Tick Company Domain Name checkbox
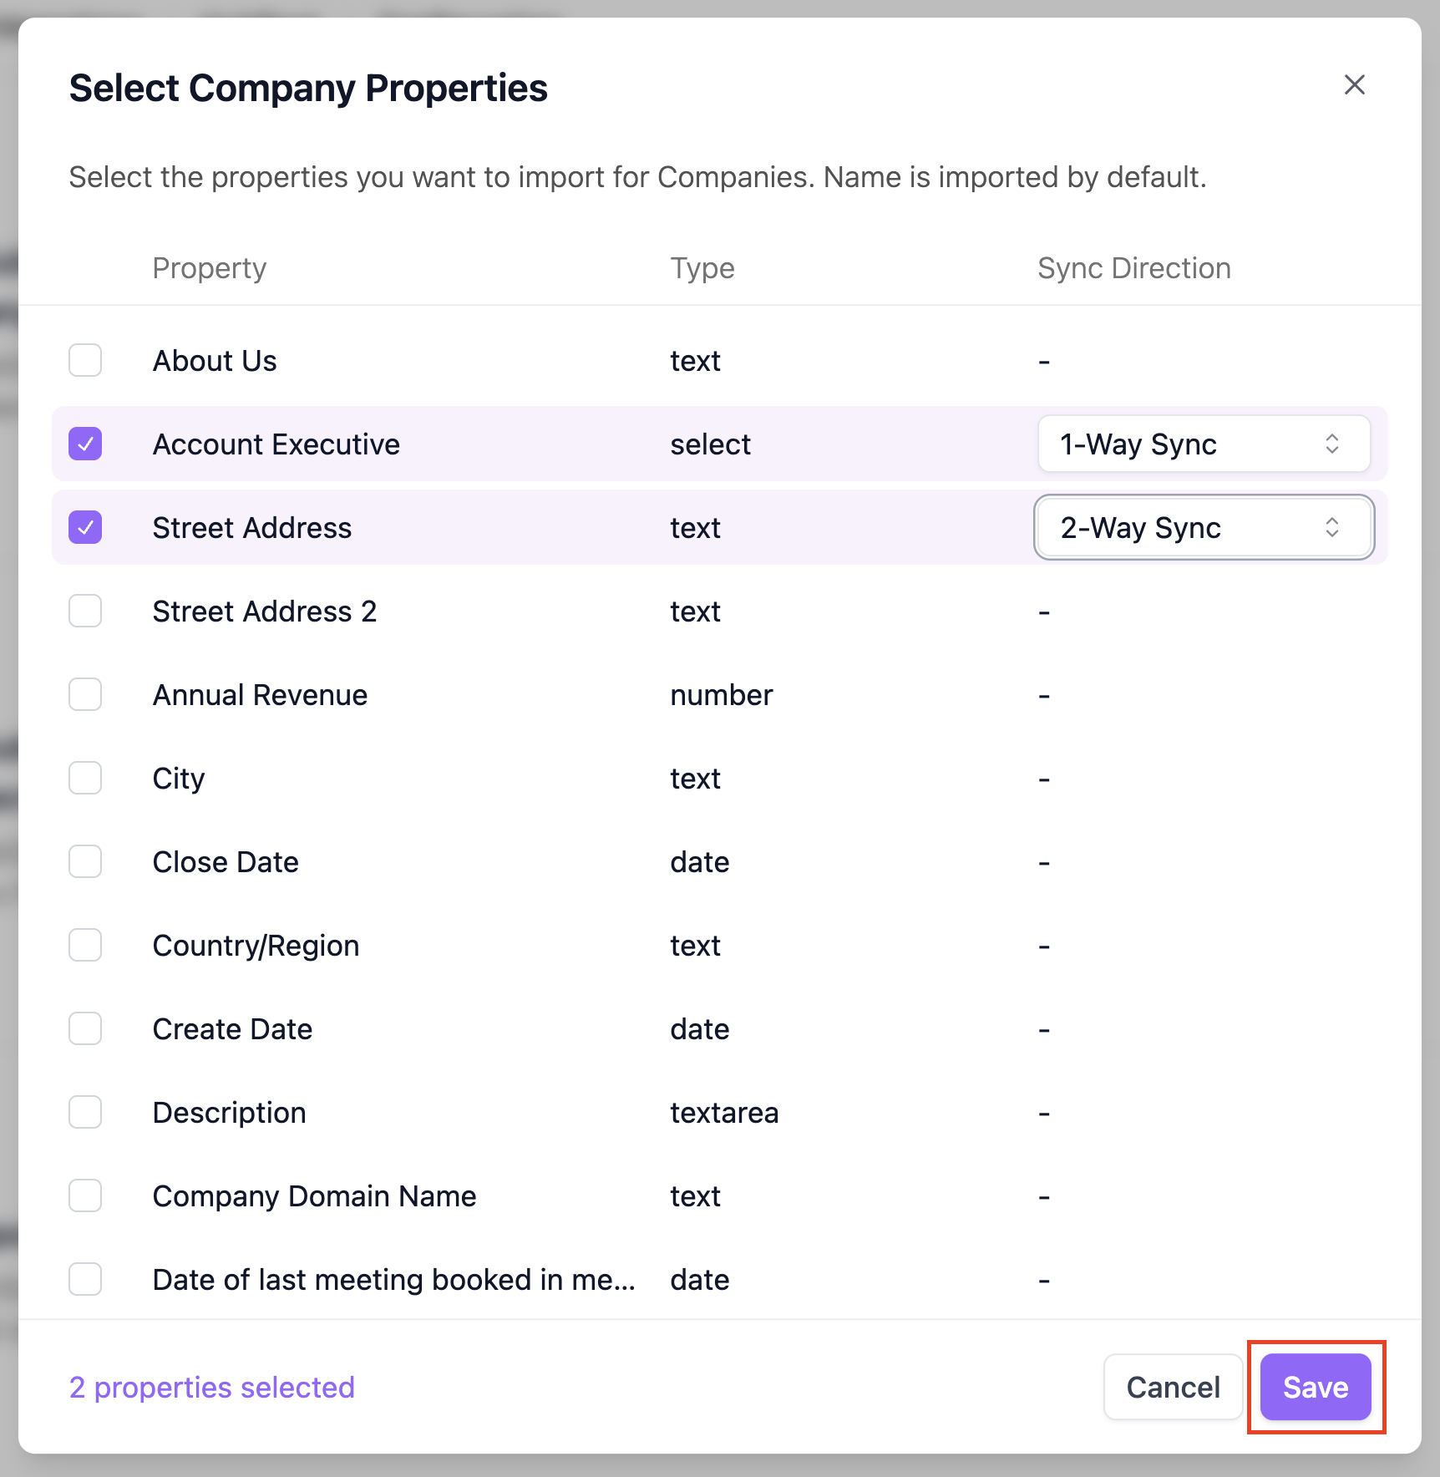Screen dimensions: 1440x1477 pos(85,1195)
